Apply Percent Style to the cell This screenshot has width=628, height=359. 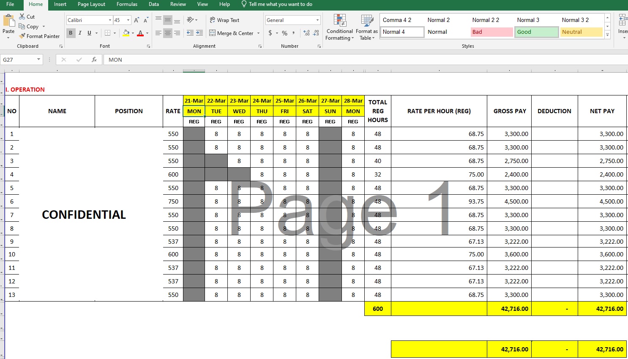click(x=284, y=33)
